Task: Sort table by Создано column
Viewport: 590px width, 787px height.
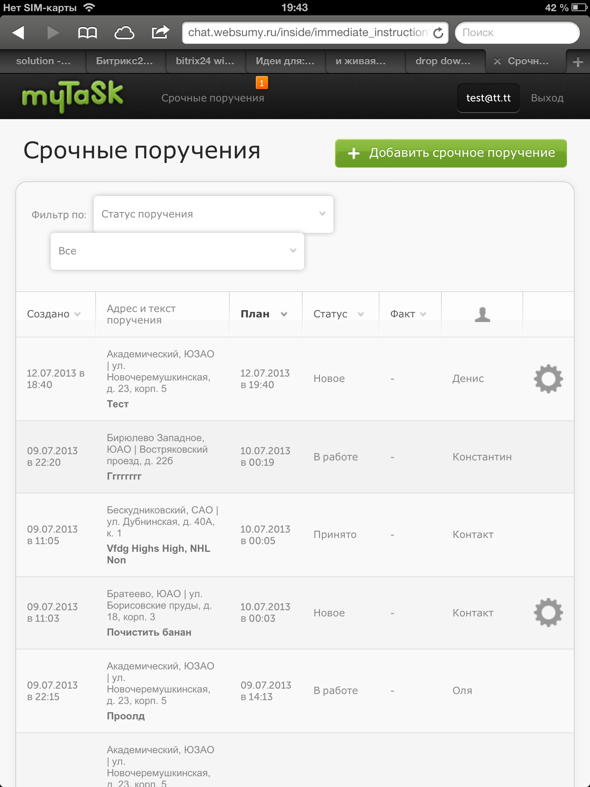Action: pos(53,314)
